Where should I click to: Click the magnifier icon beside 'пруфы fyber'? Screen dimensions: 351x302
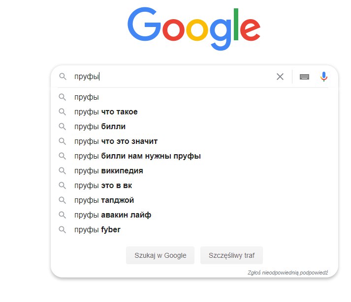coord(62,230)
